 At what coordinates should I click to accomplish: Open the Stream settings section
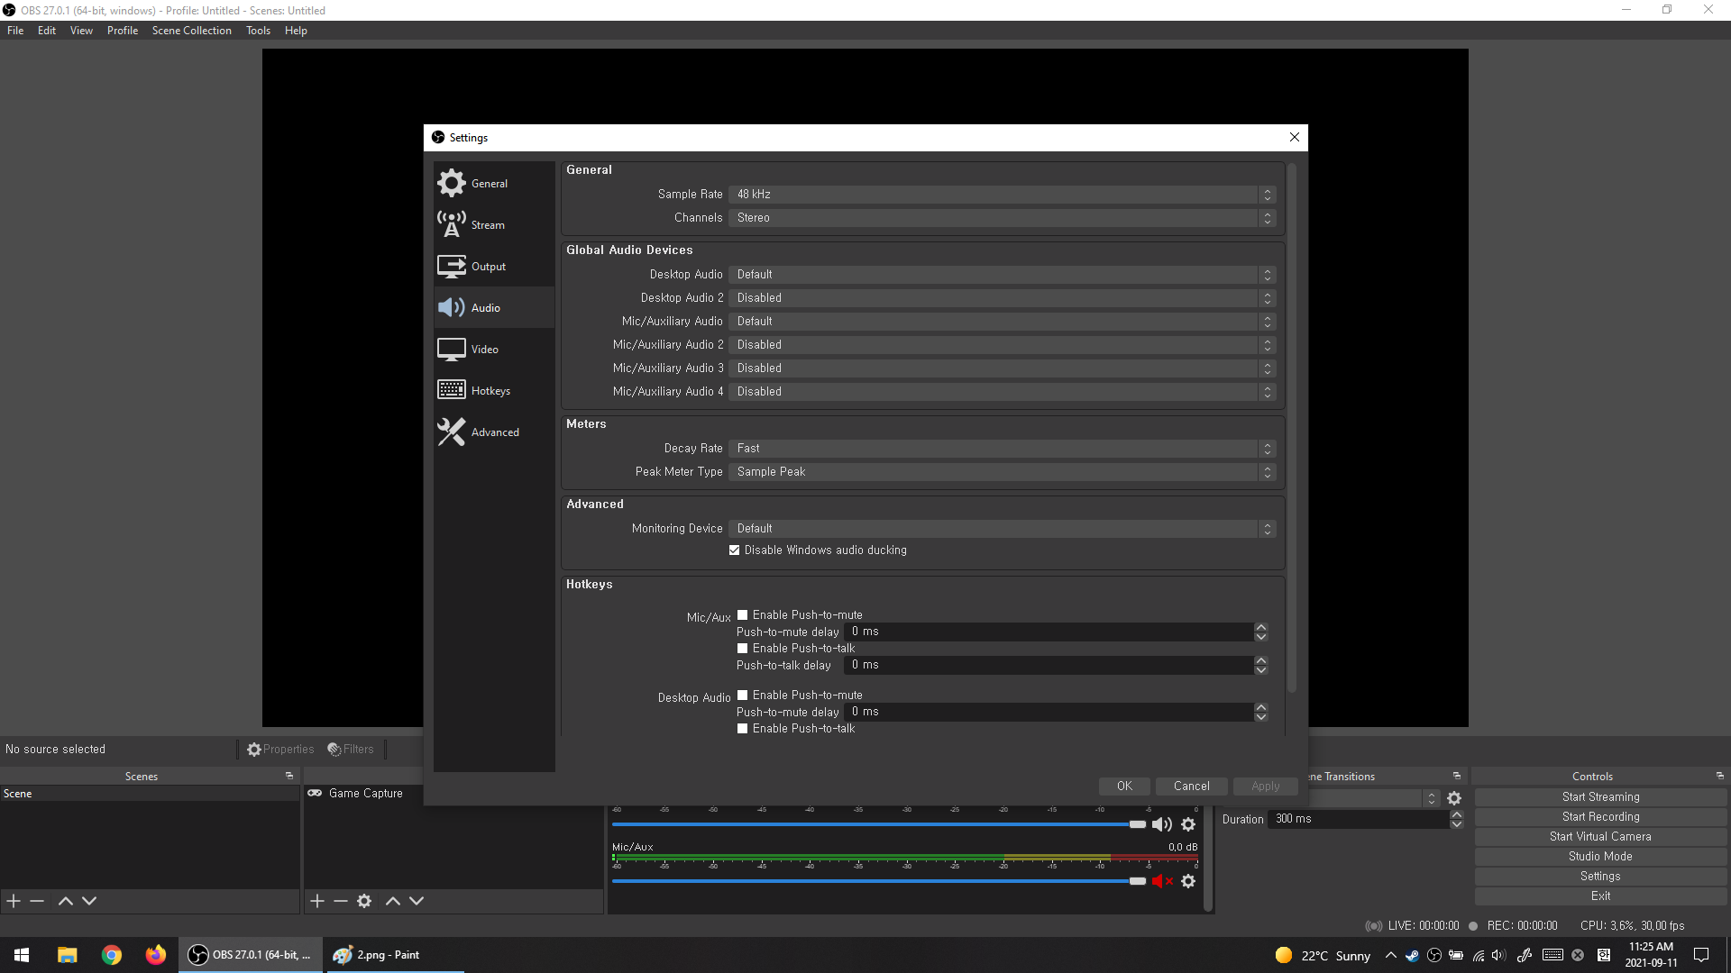tap(488, 225)
